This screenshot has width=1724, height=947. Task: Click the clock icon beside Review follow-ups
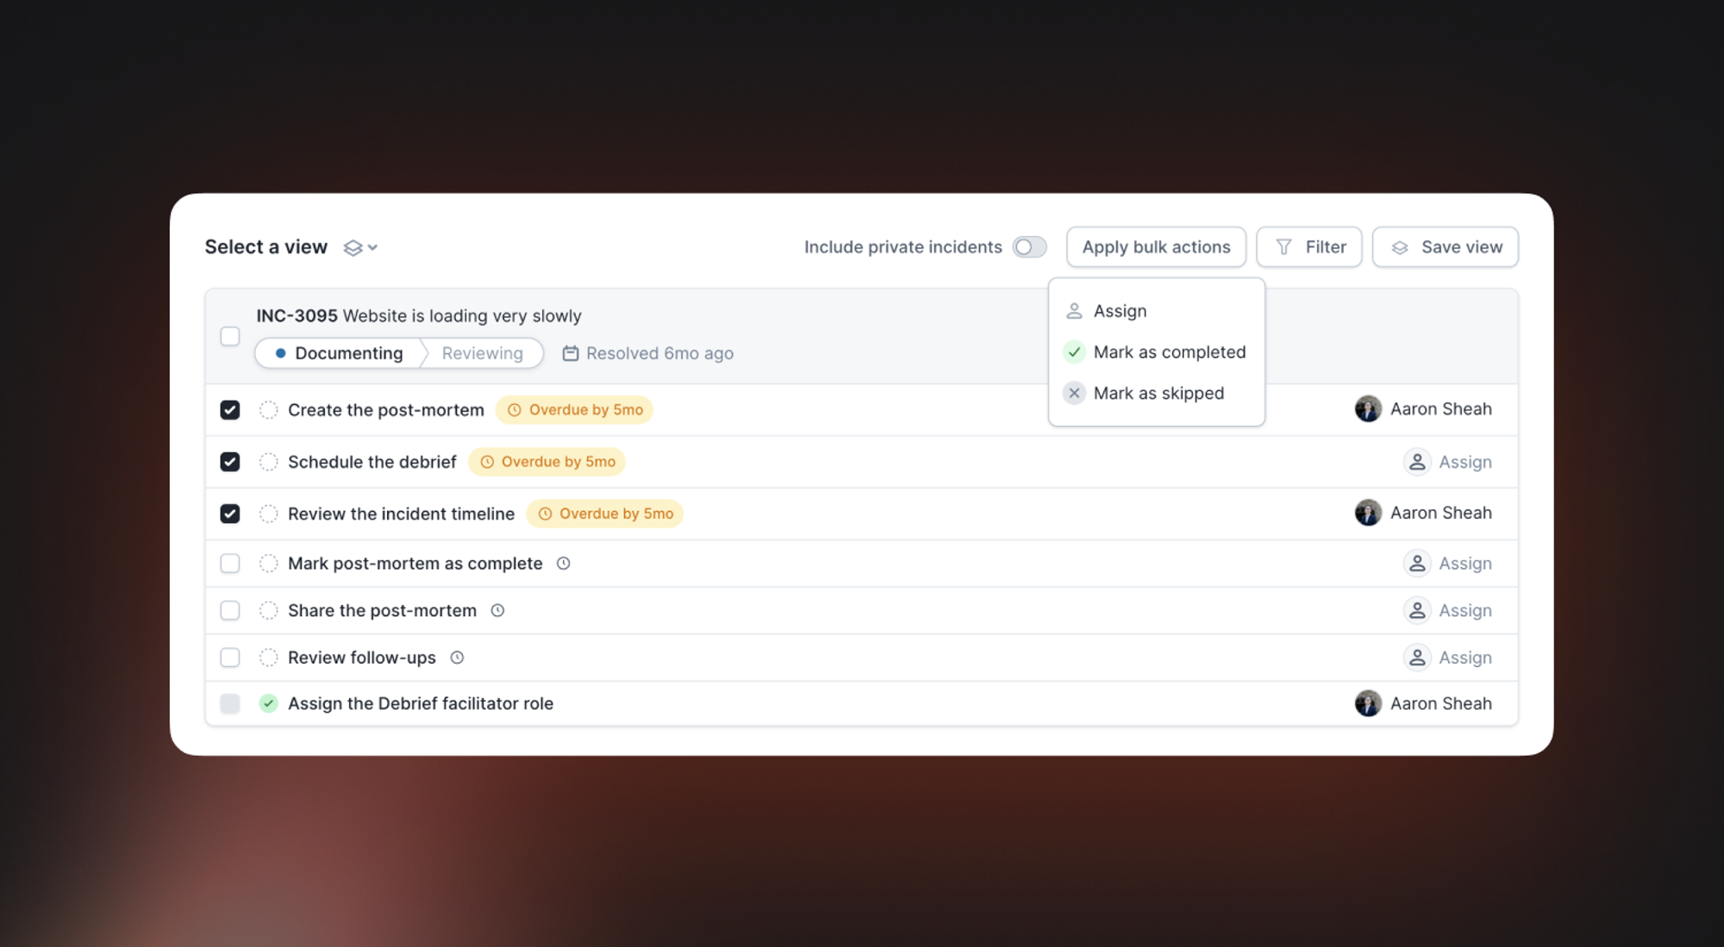pyautogui.click(x=457, y=657)
